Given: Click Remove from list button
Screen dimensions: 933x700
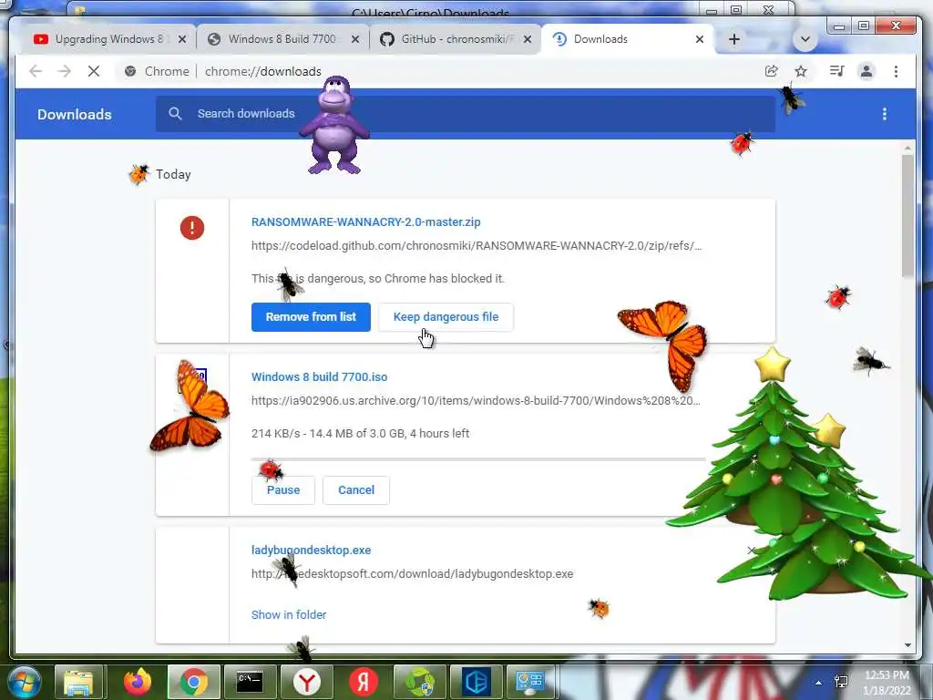Looking at the screenshot, I should (311, 316).
